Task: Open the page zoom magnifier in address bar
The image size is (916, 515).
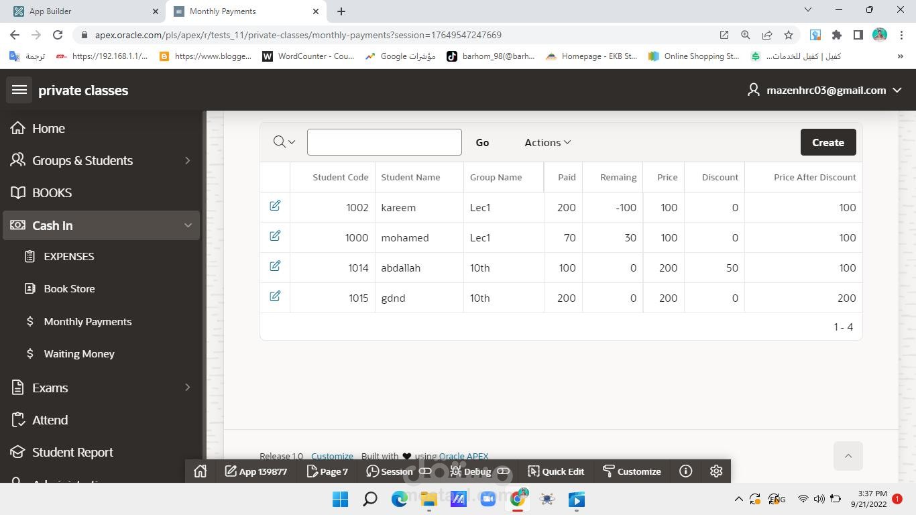Action: point(745,35)
